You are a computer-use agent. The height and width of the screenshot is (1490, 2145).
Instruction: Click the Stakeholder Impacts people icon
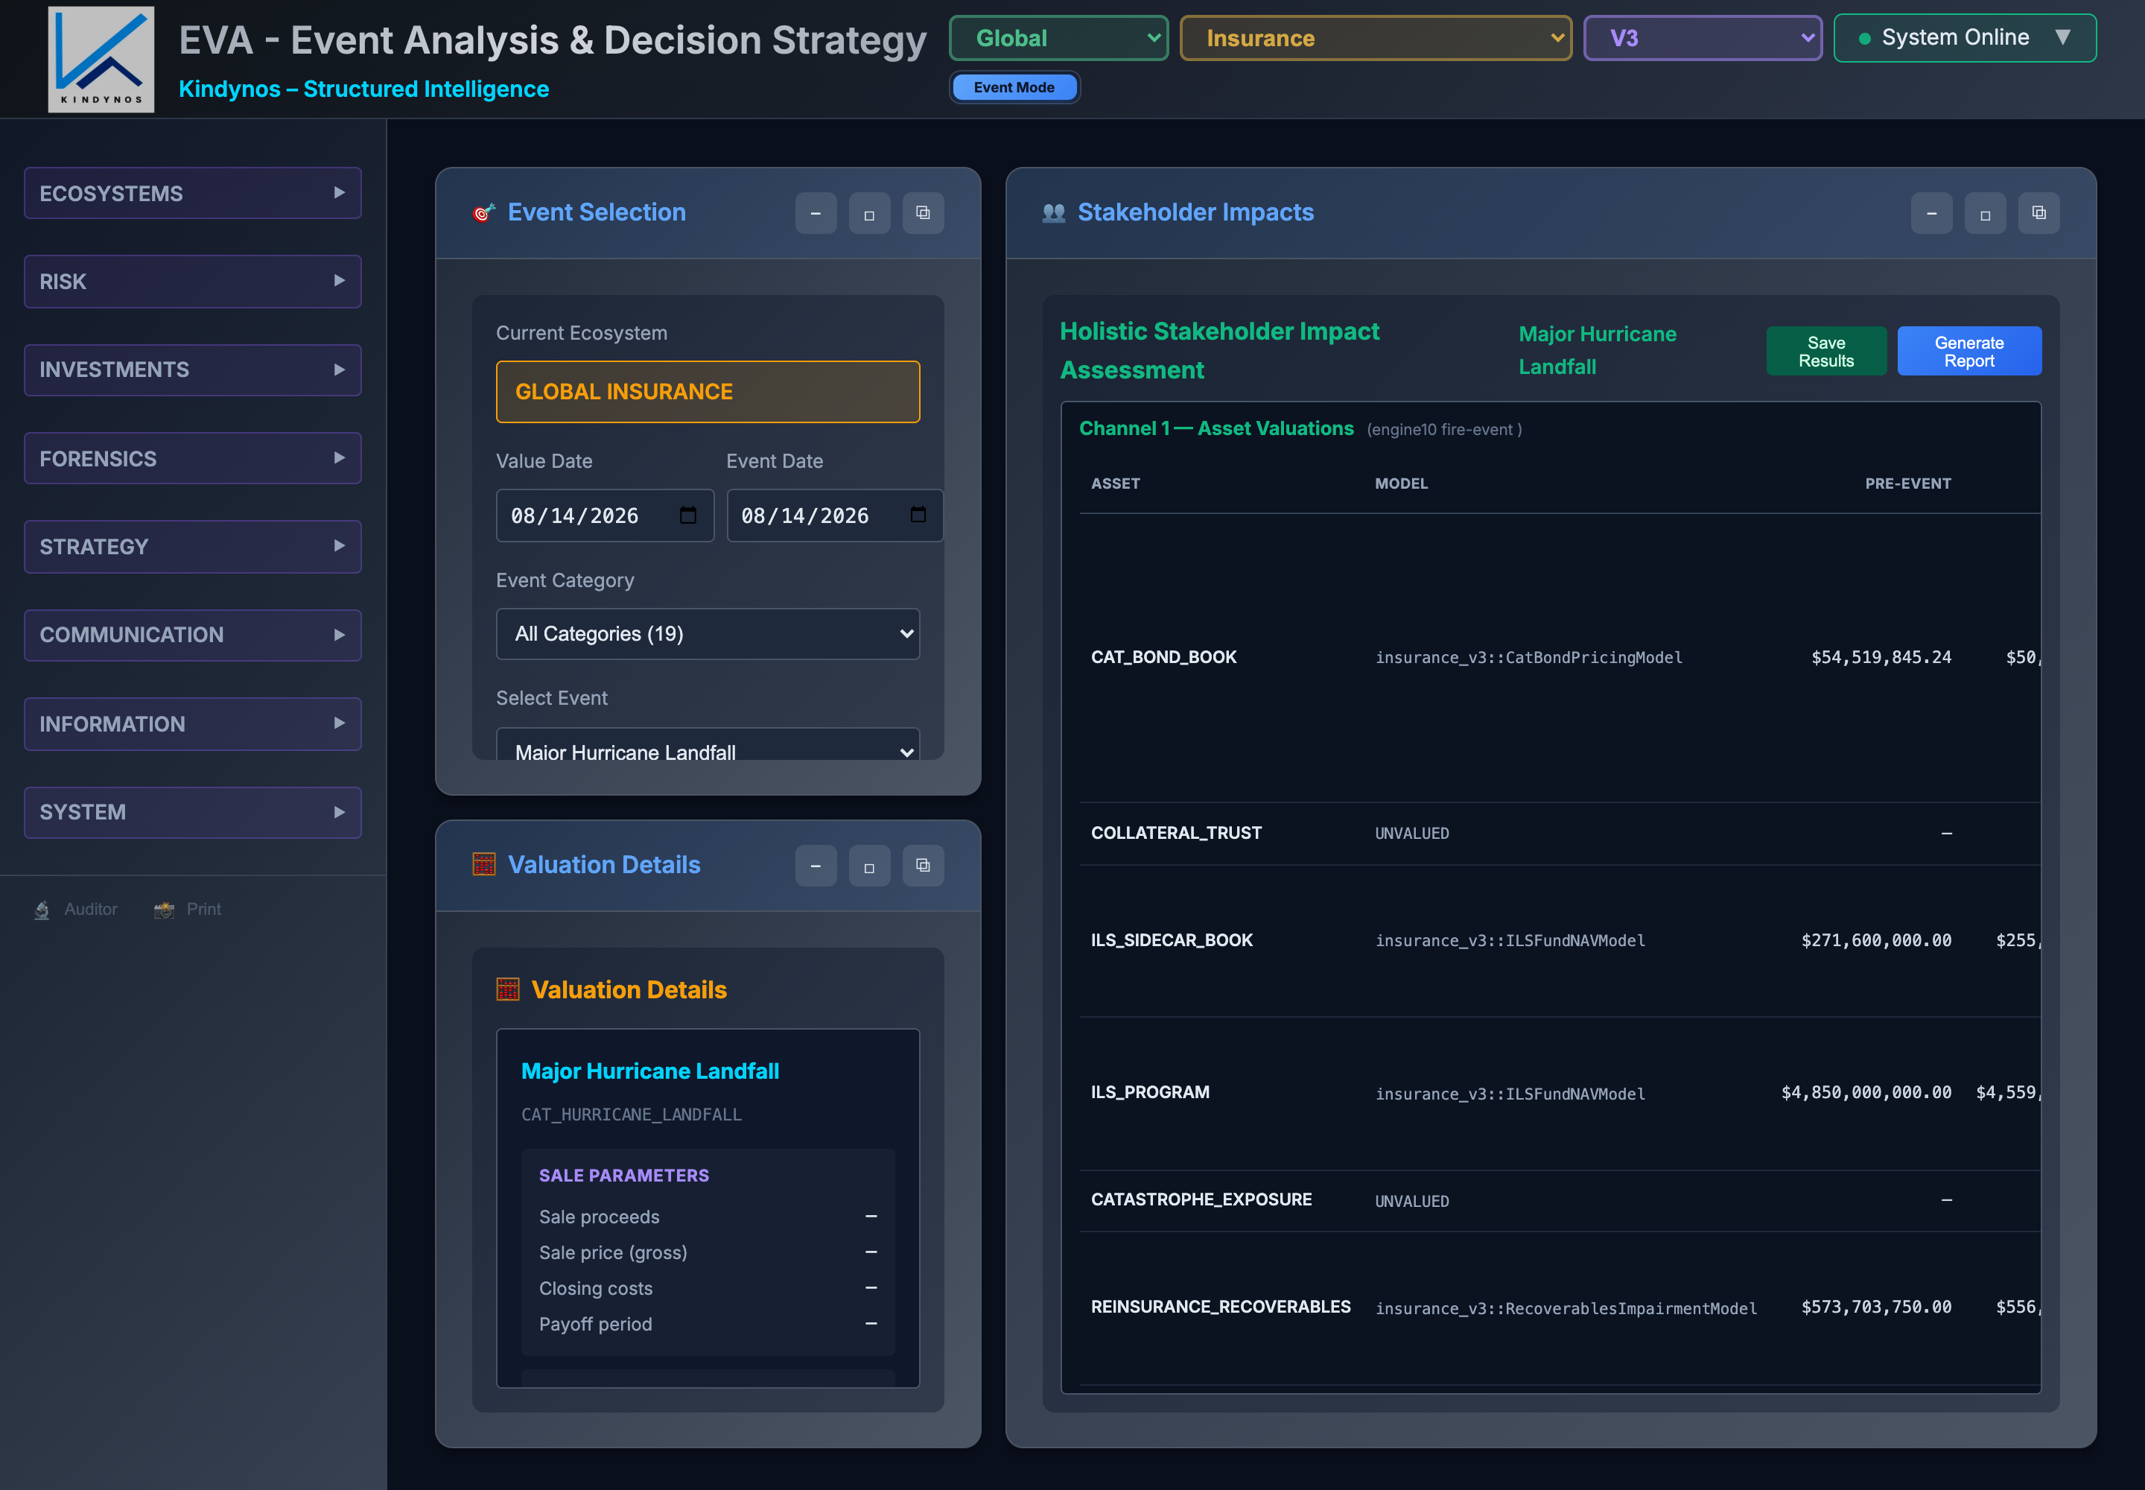pyautogui.click(x=1054, y=213)
